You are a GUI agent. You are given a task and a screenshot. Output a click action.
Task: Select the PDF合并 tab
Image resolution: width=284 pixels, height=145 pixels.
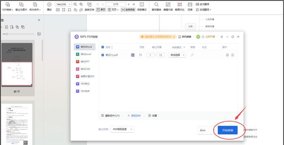[85, 91]
